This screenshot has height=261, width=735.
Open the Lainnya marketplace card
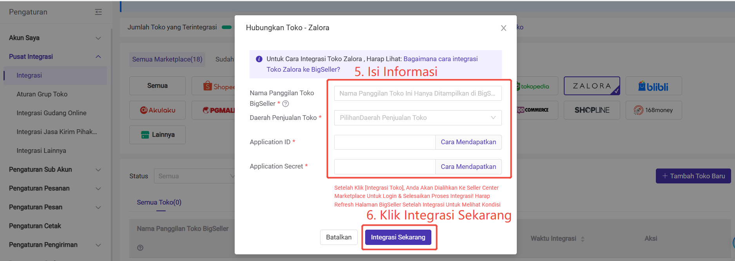point(157,135)
